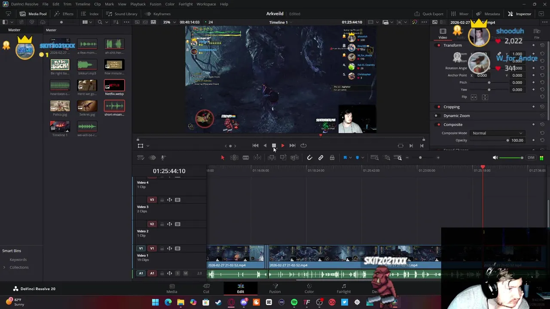Open the Sound Library panel
Image resolution: width=550 pixels, height=309 pixels.
[x=122, y=14]
